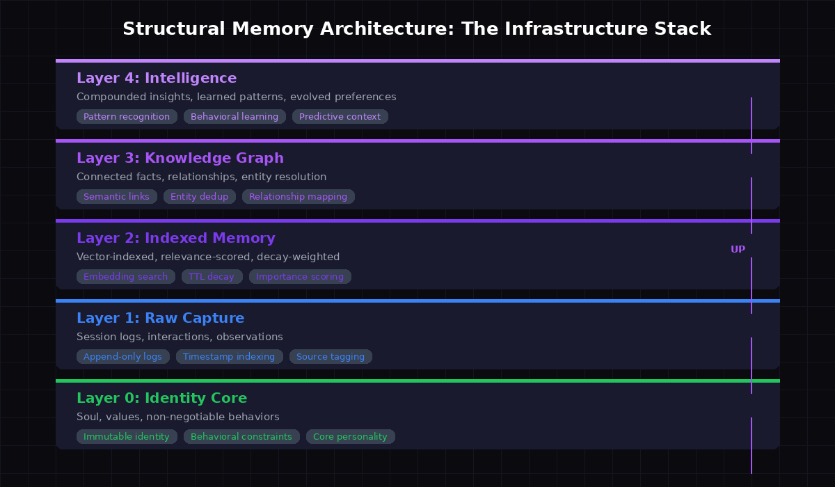Click the Timestamp indexing badge
This screenshot has width=835, height=487.
pyautogui.click(x=229, y=356)
